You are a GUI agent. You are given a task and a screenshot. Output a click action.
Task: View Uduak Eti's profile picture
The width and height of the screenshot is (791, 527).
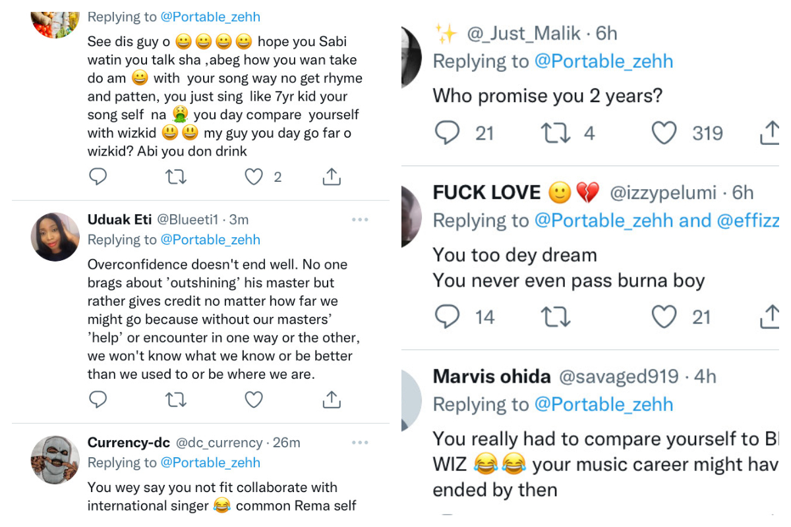(55, 237)
